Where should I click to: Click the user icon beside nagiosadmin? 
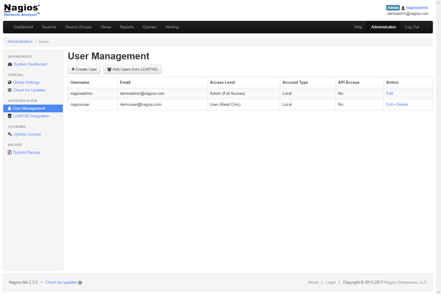pyautogui.click(x=403, y=8)
